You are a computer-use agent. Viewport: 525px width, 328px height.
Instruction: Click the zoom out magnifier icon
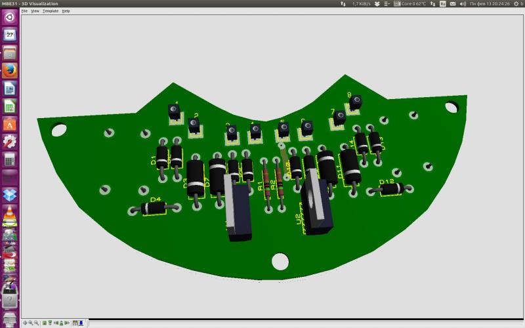click(x=37, y=323)
